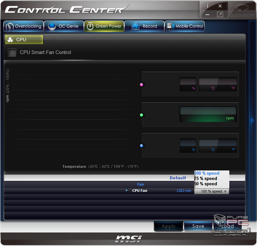Click the pink percent value field
The width and height of the screenshot is (257, 246).
[x=188, y=84]
